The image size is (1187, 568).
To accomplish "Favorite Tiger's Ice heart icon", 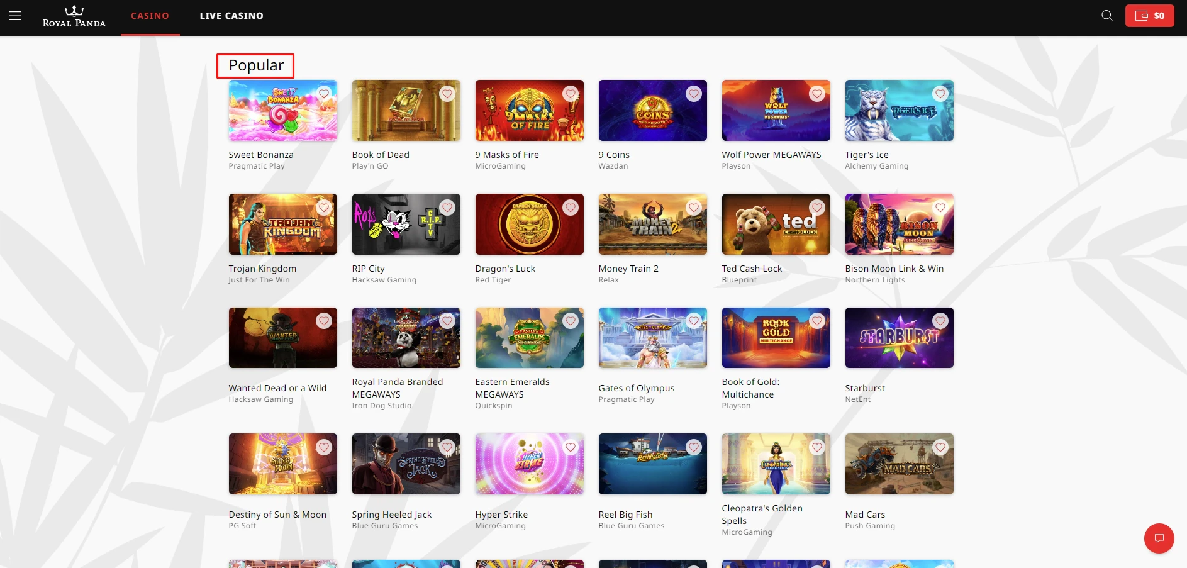I will 940,94.
